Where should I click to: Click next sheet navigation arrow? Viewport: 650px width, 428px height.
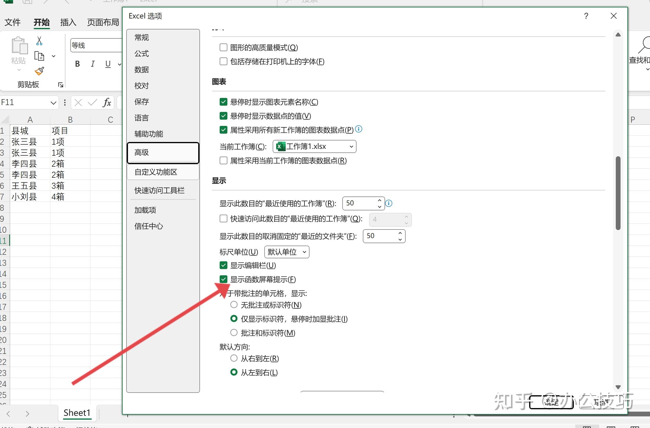click(27, 413)
